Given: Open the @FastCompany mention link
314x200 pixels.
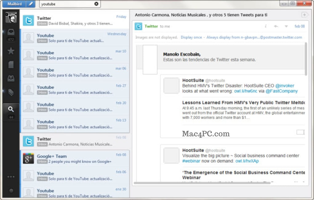Looking at the screenshot, I should (x=282, y=91).
